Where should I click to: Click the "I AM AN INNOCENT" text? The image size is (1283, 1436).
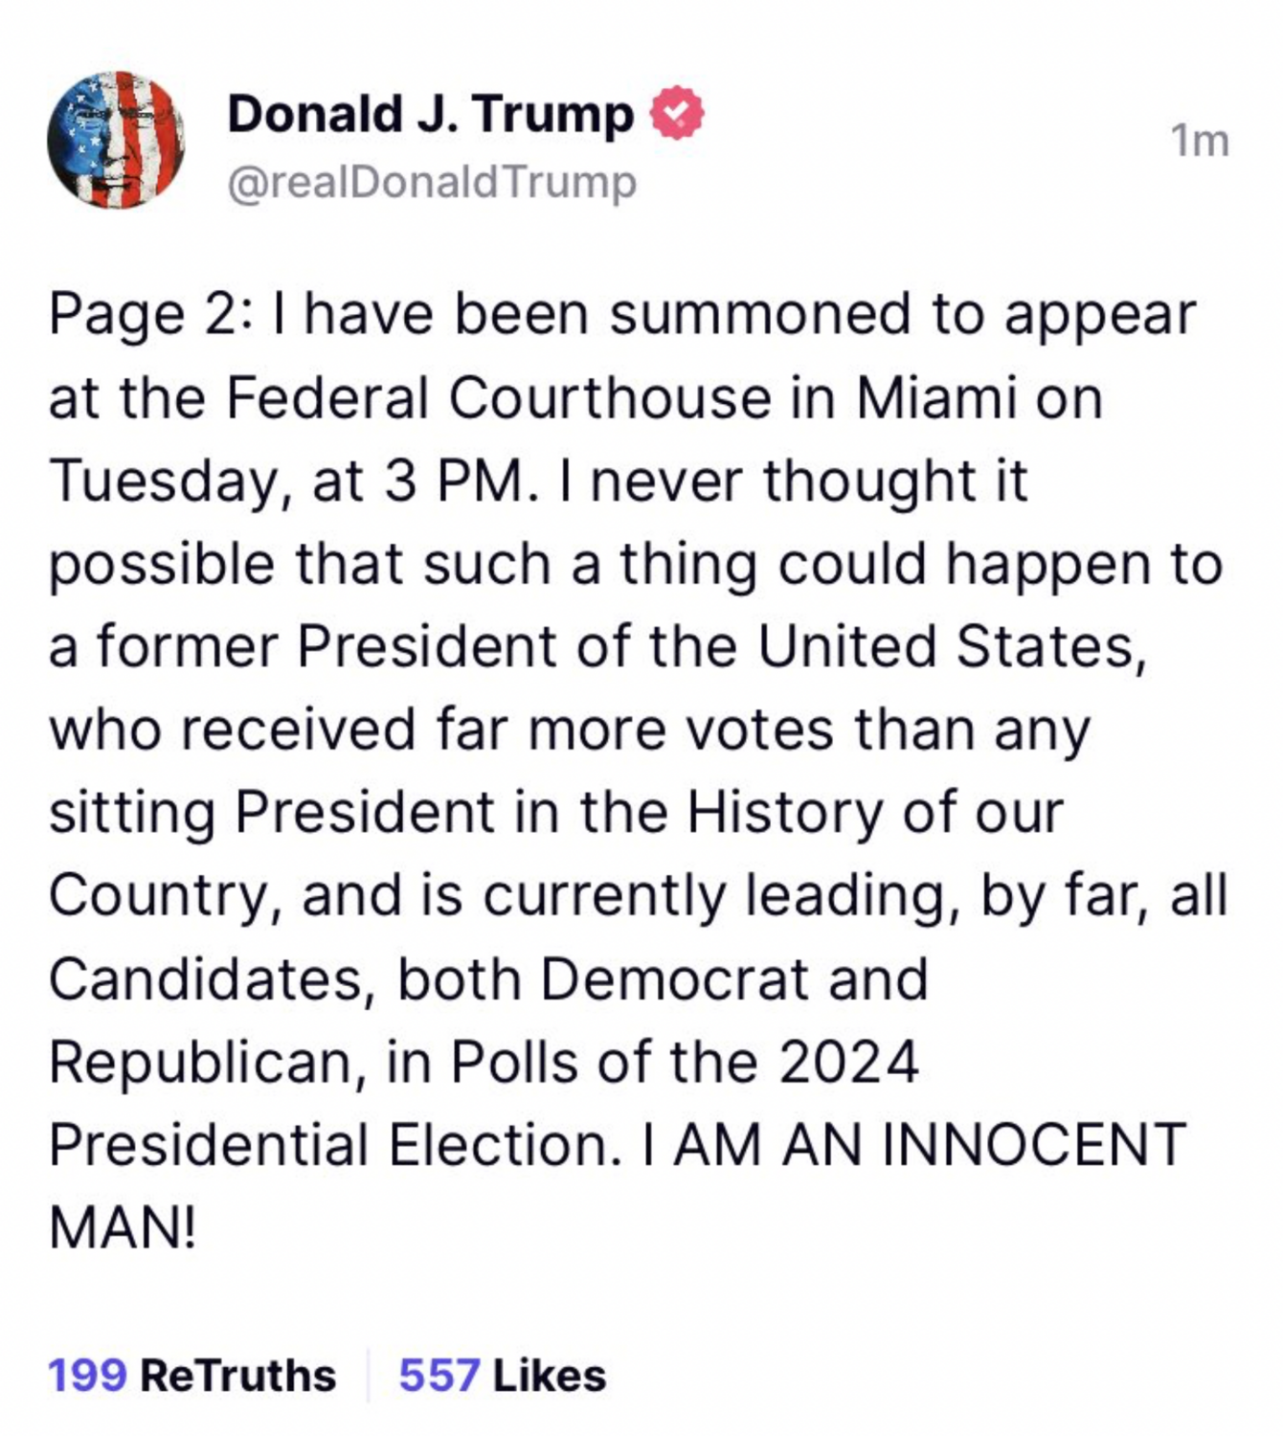click(x=916, y=1145)
